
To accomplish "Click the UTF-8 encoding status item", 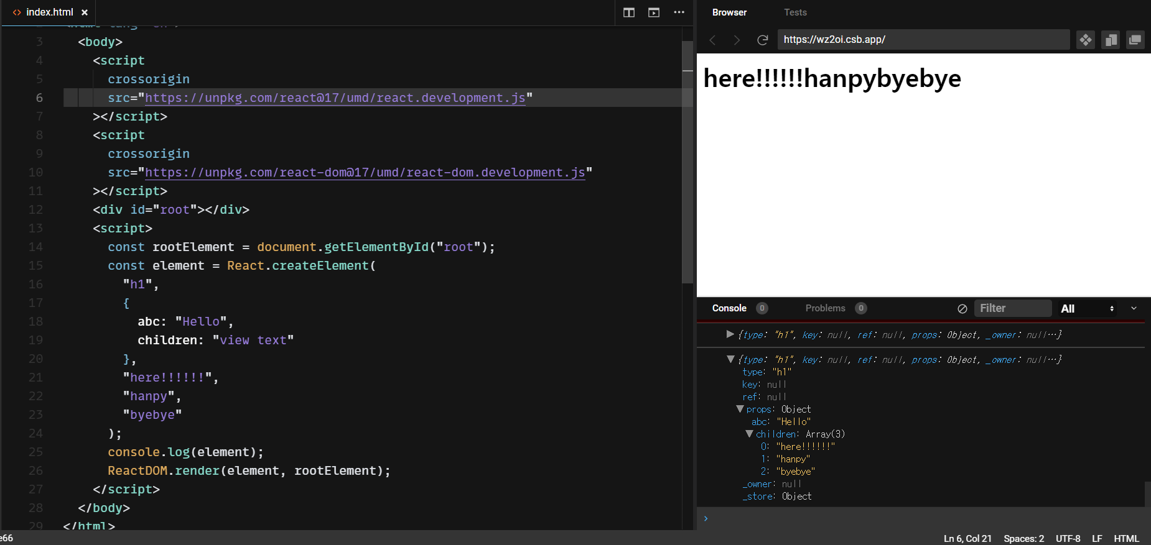I will [x=1068, y=539].
